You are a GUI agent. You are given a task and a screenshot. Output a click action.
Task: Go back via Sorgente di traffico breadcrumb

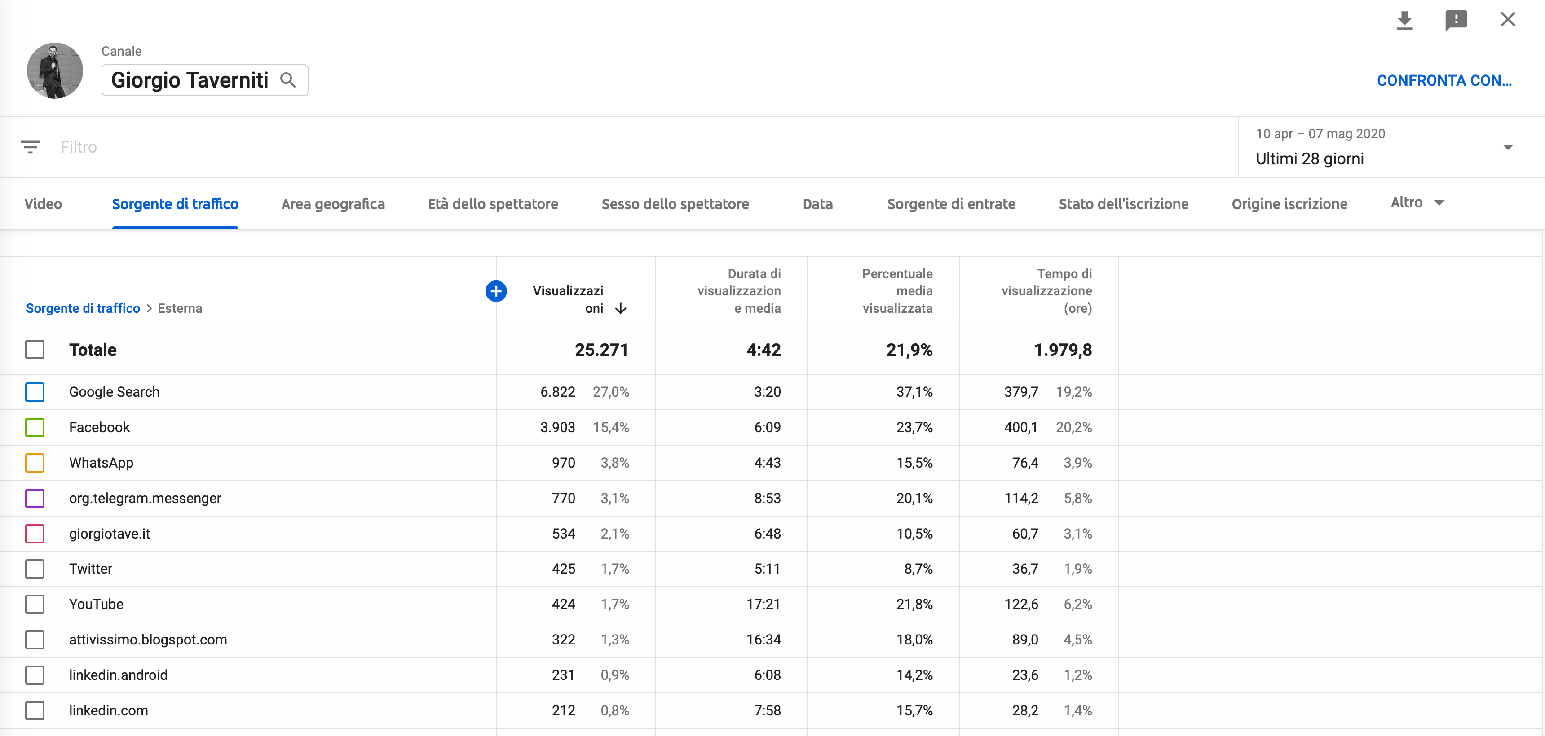(x=83, y=308)
